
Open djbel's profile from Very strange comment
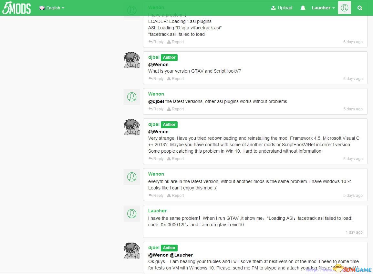click(x=154, y=124)
